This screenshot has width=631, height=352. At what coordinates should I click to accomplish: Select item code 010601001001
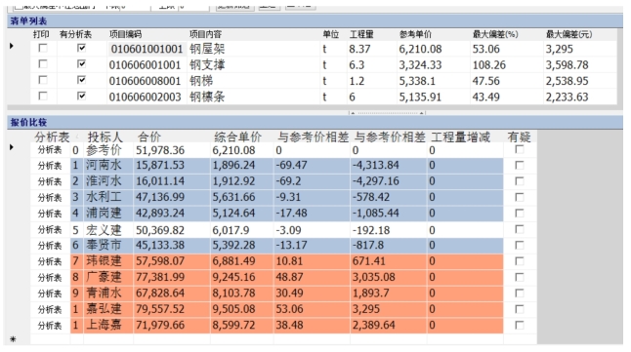click(x=147, y=49)
